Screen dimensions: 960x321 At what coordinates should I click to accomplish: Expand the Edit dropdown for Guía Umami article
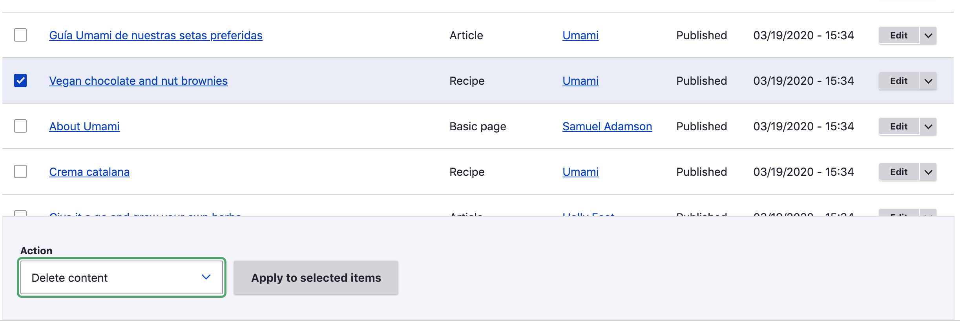[929, 35]
